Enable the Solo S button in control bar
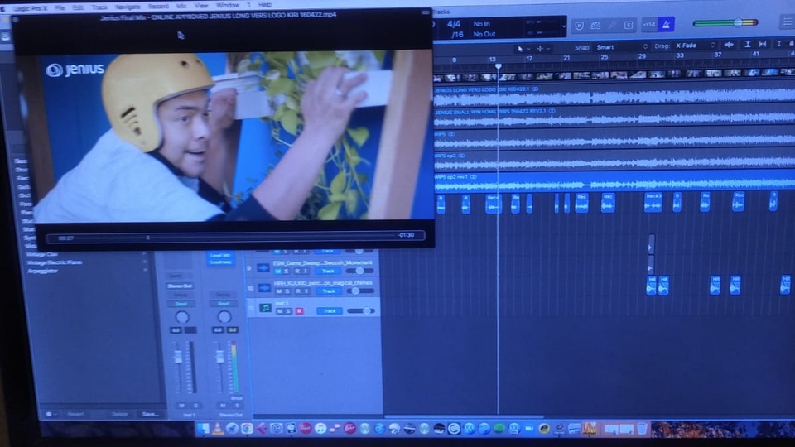This screenshot has height=447, width=795. pos(629,26)
